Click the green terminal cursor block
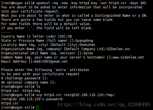 [x=37, y=107]
